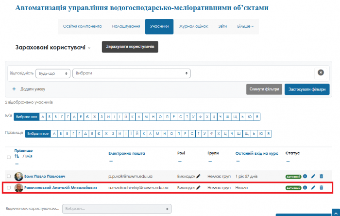The height and width of the screenshot is (216, 340).
Task: Open the Будь-що match dropdown
Action: click(x=52, y=73)
